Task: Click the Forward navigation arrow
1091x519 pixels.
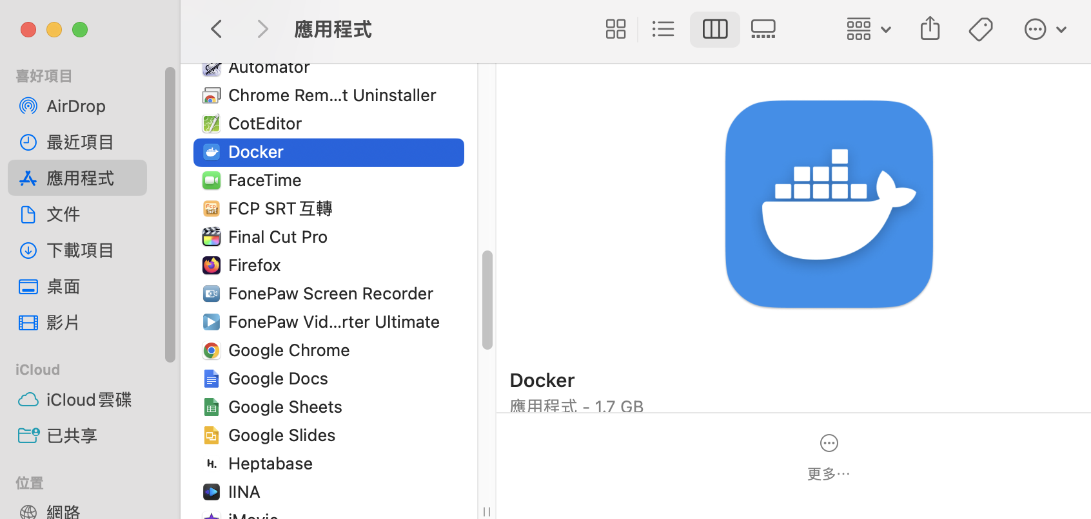Action: (262, 29)
